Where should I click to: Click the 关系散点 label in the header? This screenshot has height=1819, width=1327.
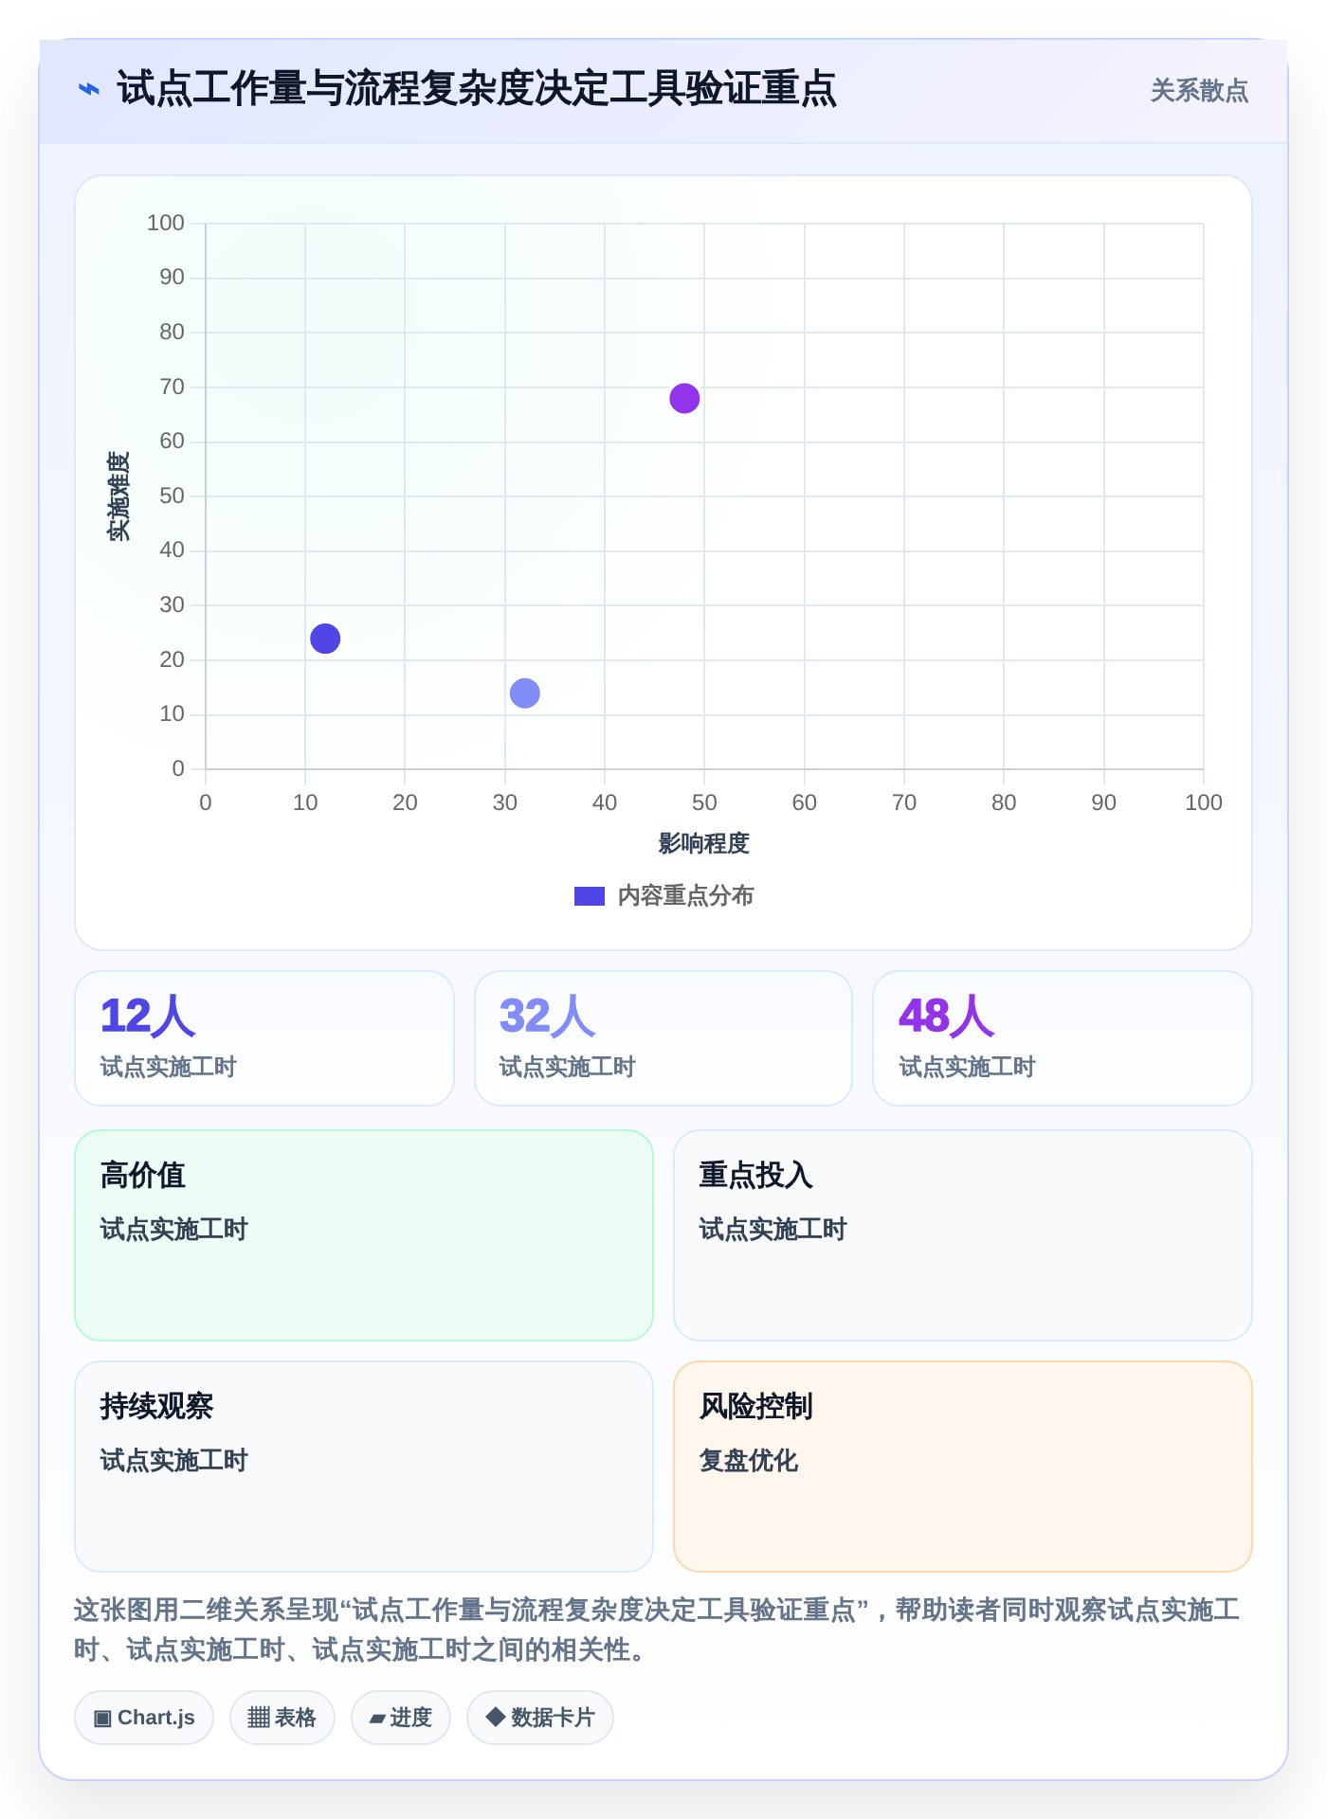(x=1199, y=91)
